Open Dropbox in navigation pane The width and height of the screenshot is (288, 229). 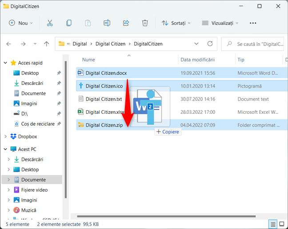28,137
